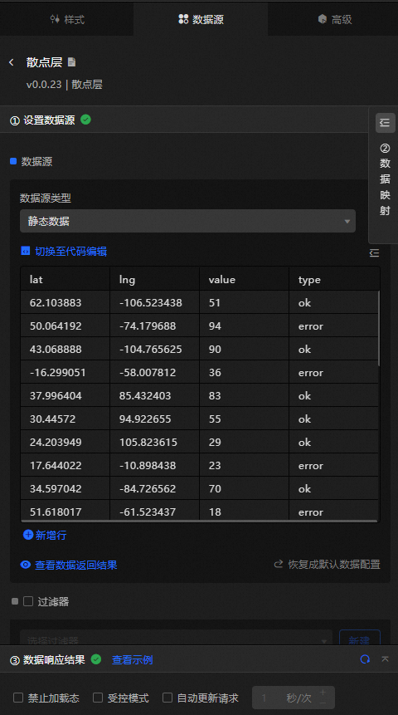Select the cell -74.179688
Screen dimensions: 398x715
tap(155, 326)
